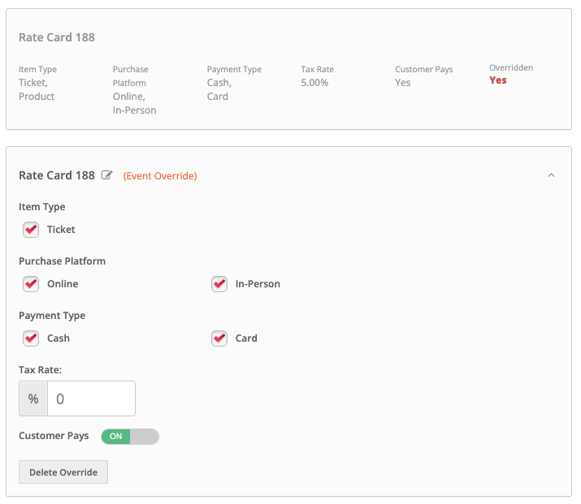The image size is (581, 504).
Task: Click the Delete Override button
Action: (x=63, y=472)
